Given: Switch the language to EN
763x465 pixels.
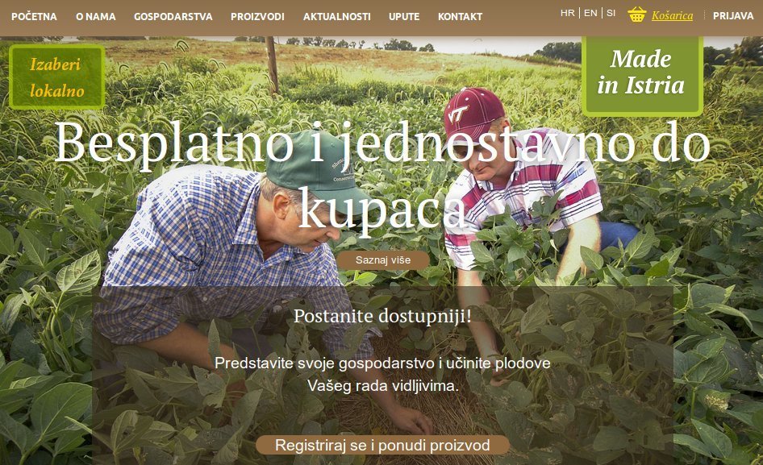Looking at the screenshot, I should coord(590,13).
